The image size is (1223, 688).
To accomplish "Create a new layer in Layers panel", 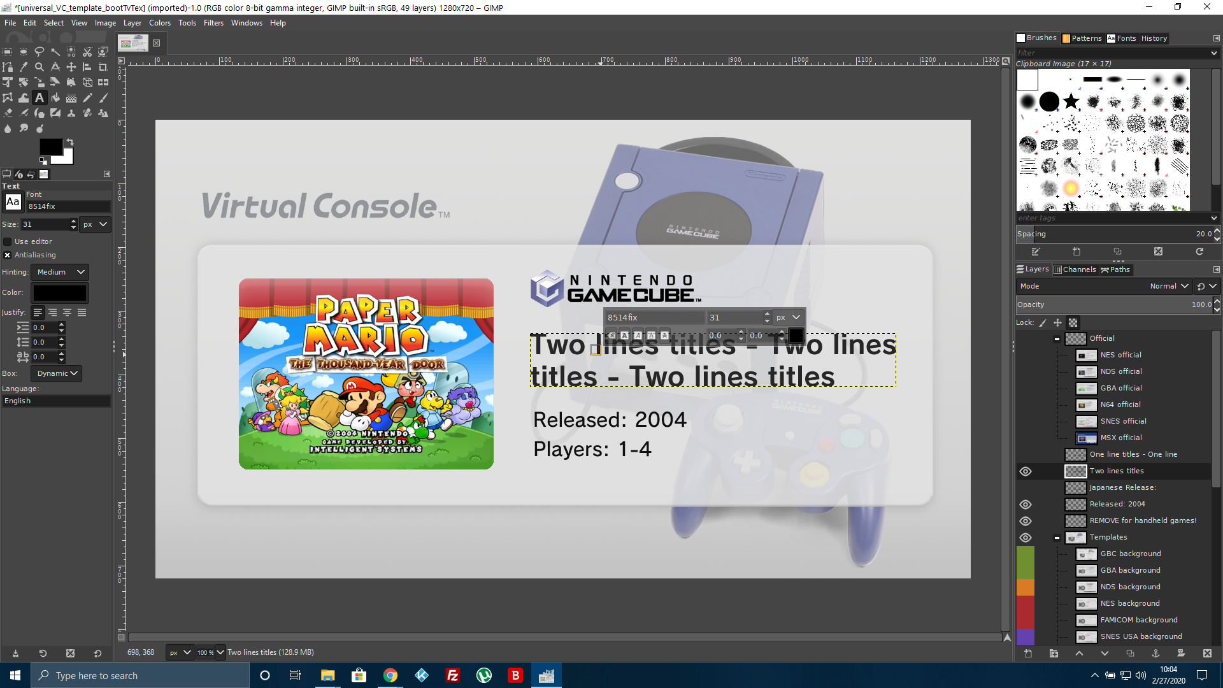I will [1028, 654].
